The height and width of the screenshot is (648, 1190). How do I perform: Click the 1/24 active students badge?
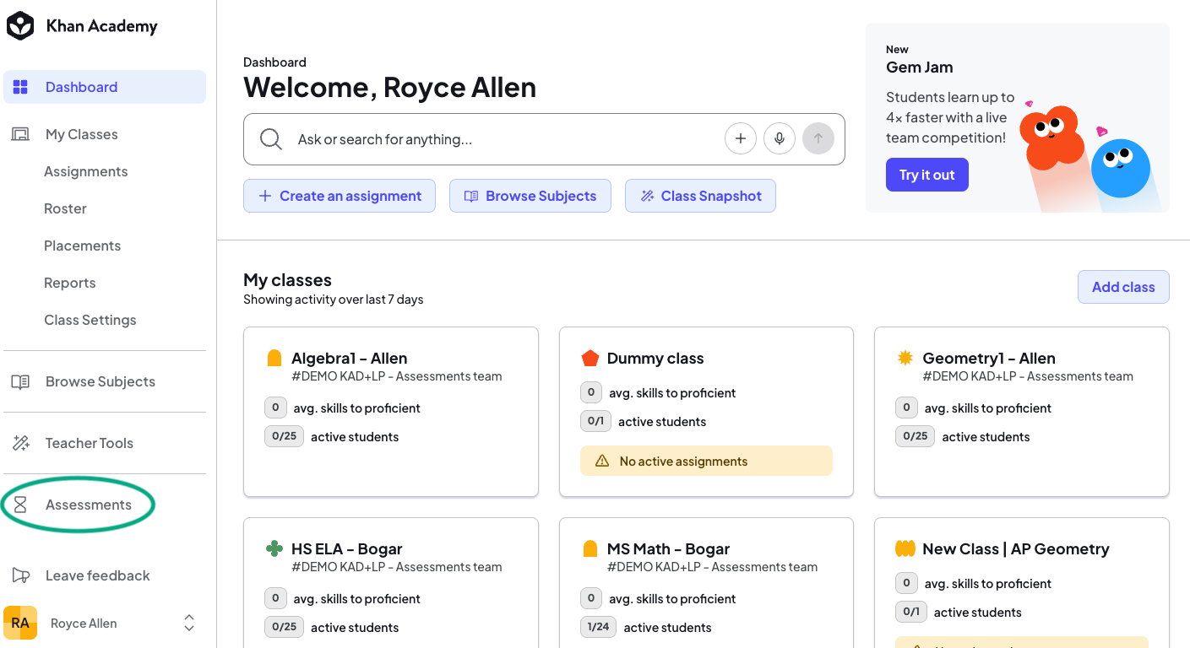599,627
